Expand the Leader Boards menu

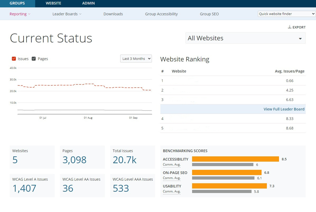coord(67,14)
